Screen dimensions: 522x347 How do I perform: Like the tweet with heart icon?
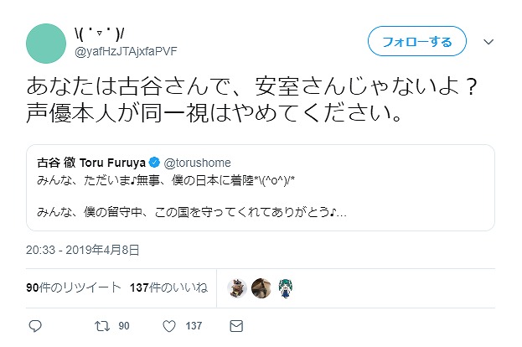(x=169, y=325)
